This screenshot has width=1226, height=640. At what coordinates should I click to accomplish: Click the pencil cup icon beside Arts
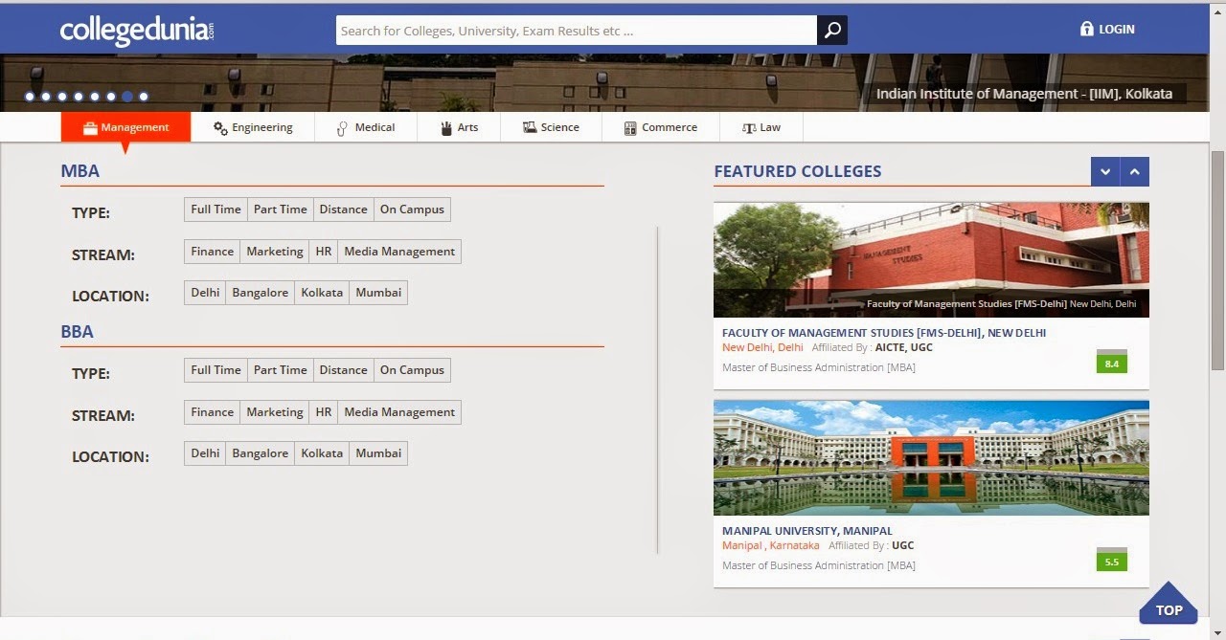pyautogui.click(x=446, y=128)
